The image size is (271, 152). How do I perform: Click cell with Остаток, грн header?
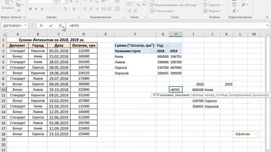point(84,45)
